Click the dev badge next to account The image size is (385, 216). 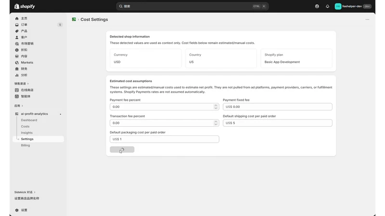(367, 6)
